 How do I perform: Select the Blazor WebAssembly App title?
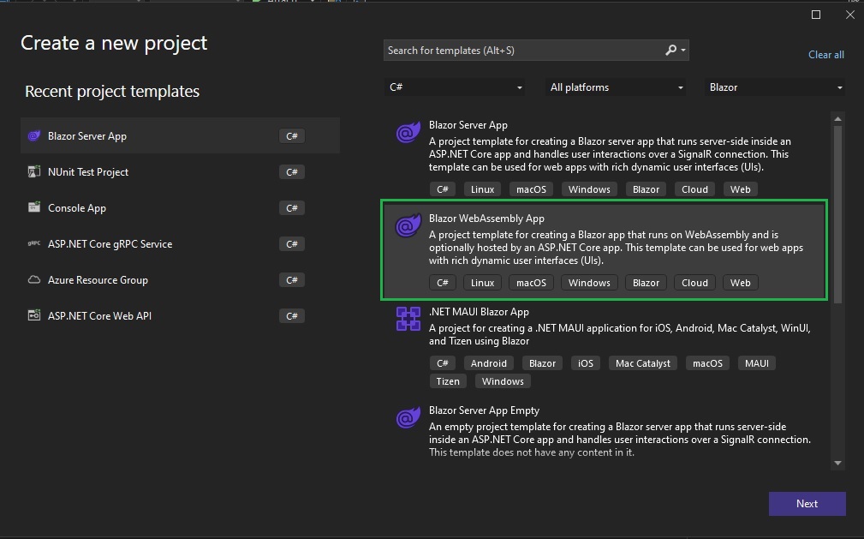(x=486, y=219)
